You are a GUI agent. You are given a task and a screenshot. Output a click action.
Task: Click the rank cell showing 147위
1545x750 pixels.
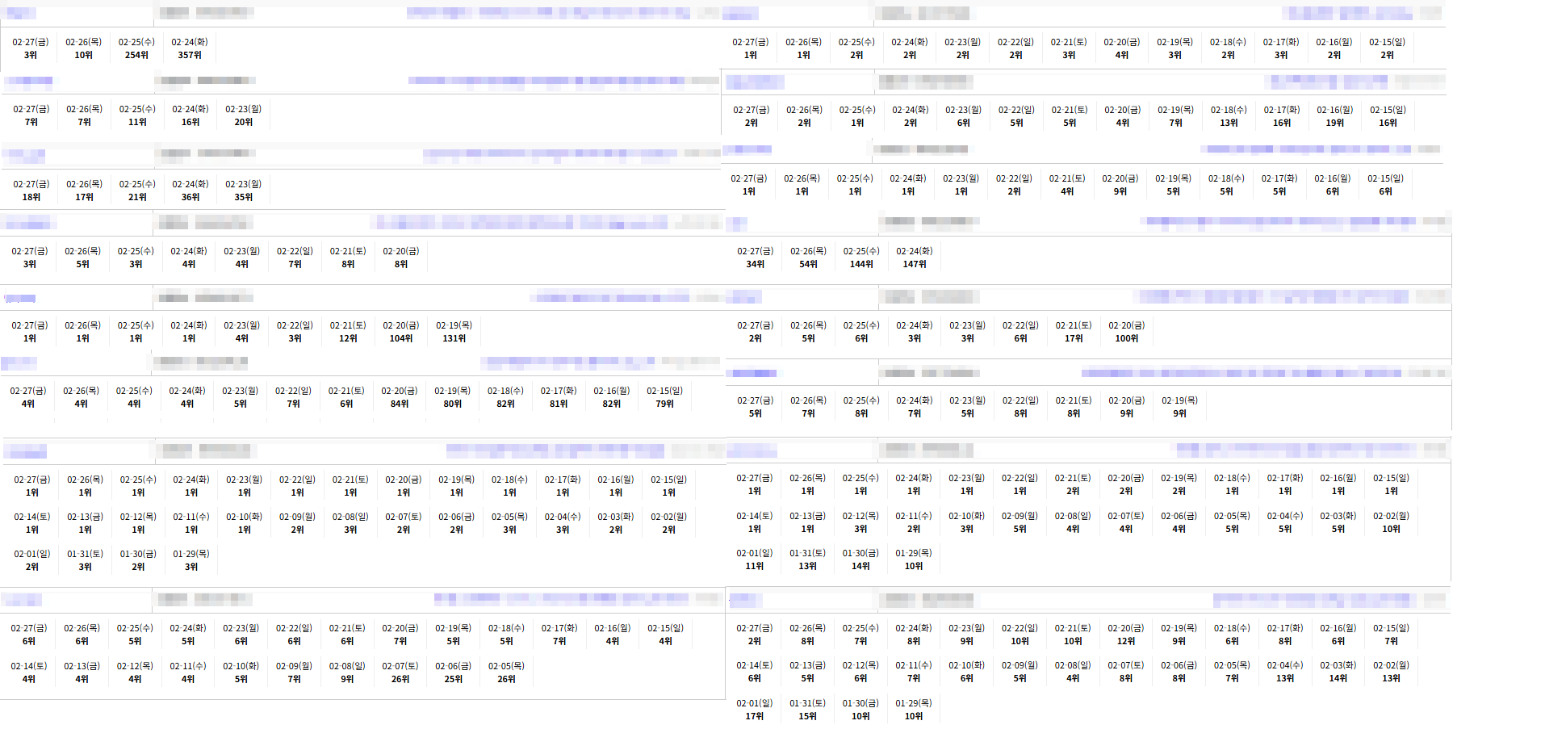(914, 258)
